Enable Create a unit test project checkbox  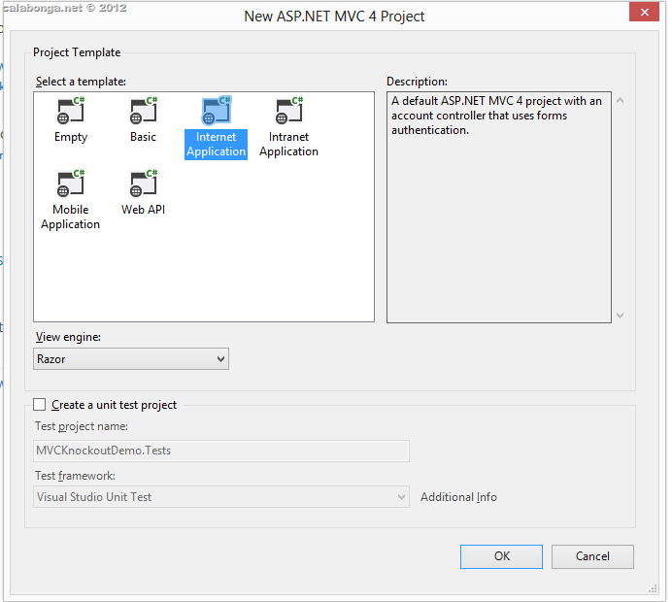pyautogui.click(x=40, y=405)
